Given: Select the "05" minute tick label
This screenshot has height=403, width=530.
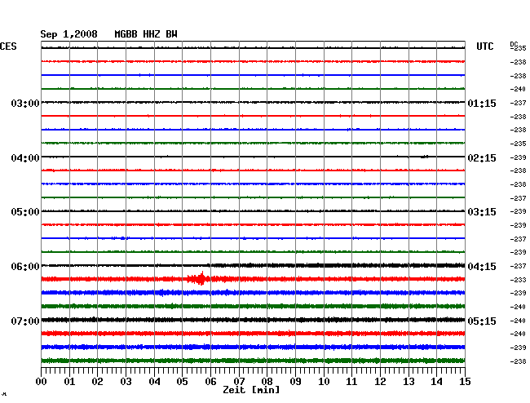Looking at the screenshot, I should [182, 382].
